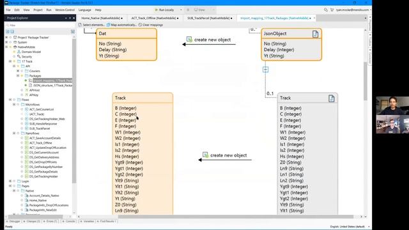This screenshot has width=409, height=230.
Task: Switch to the Home_Native tab
Action: point(102,18)
